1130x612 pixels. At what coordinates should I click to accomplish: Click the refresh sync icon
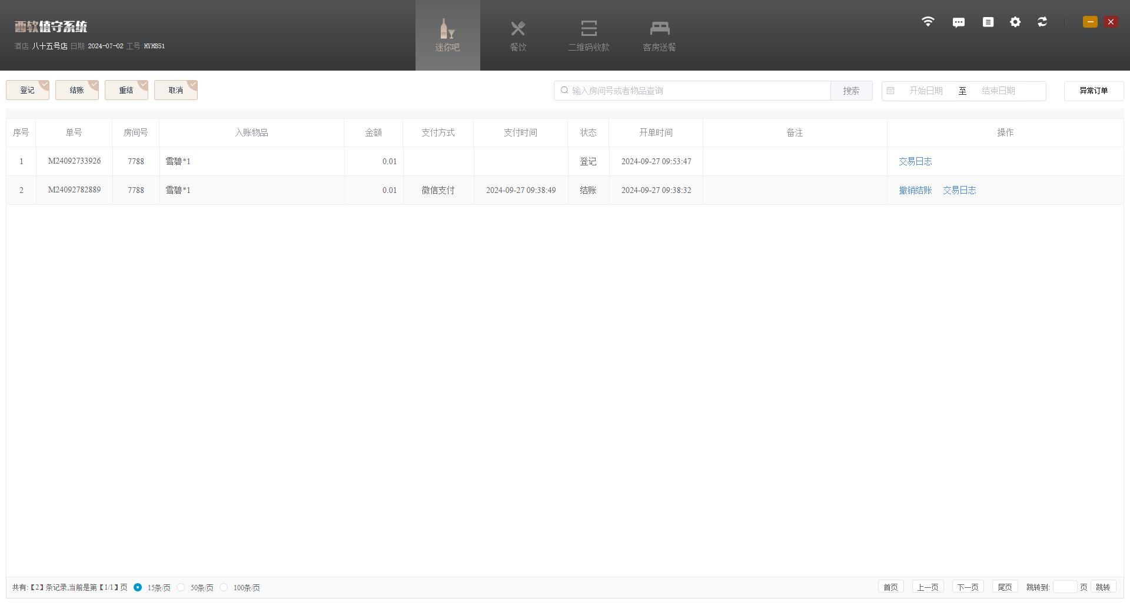(x=1042, y=22)
